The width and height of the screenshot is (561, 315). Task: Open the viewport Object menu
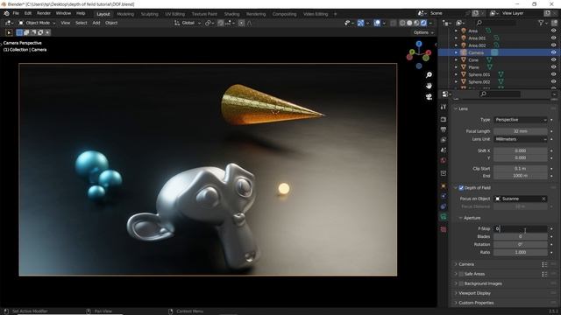click(111, 23)
